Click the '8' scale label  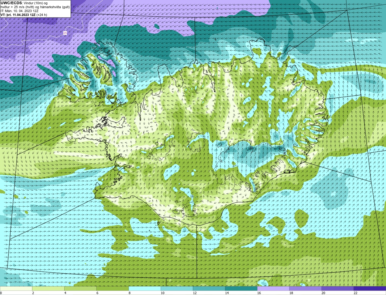pos(129,293)
